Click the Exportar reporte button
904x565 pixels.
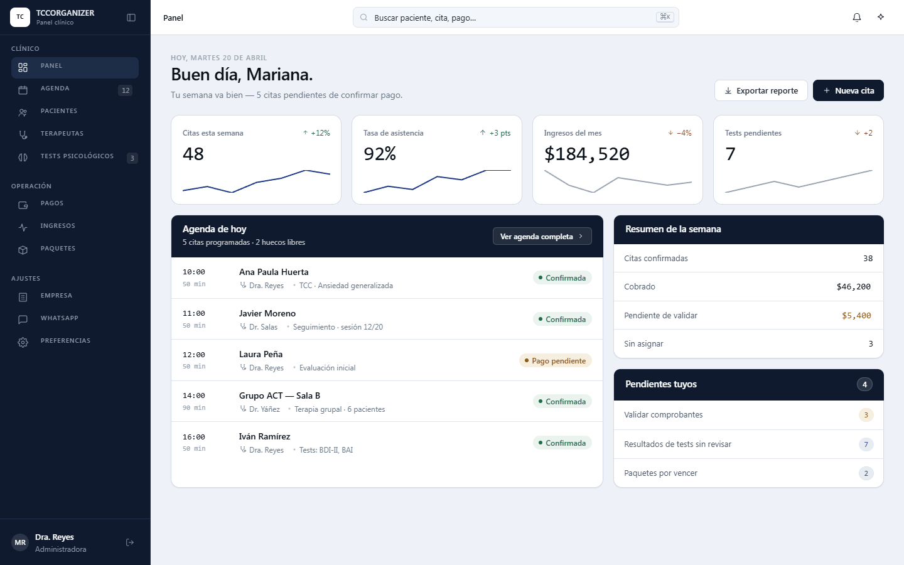[x=761, y=90]
